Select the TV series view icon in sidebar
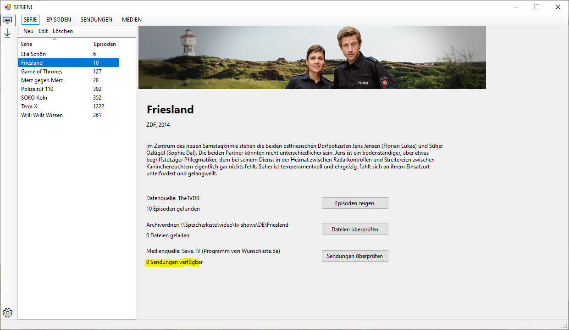 7,20
